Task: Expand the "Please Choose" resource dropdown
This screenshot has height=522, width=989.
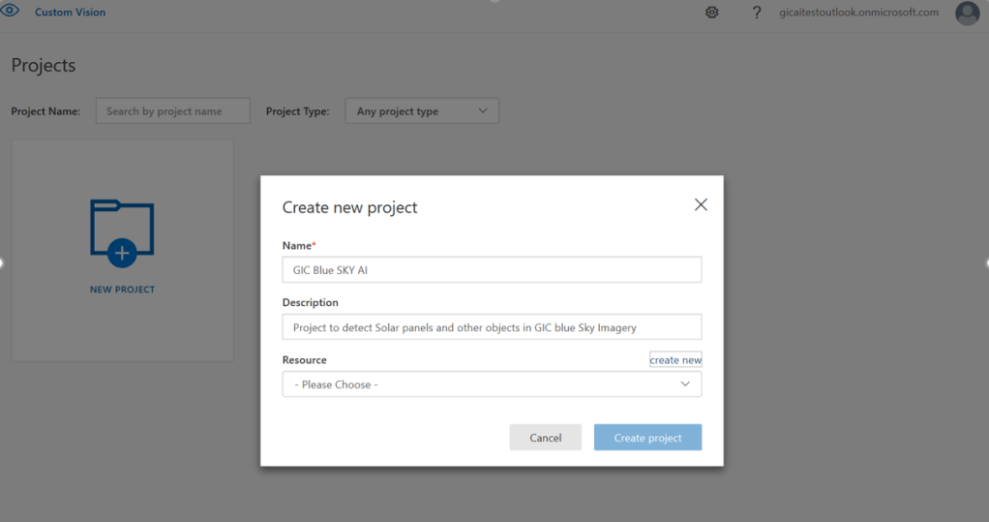Action: pos(492,384)
